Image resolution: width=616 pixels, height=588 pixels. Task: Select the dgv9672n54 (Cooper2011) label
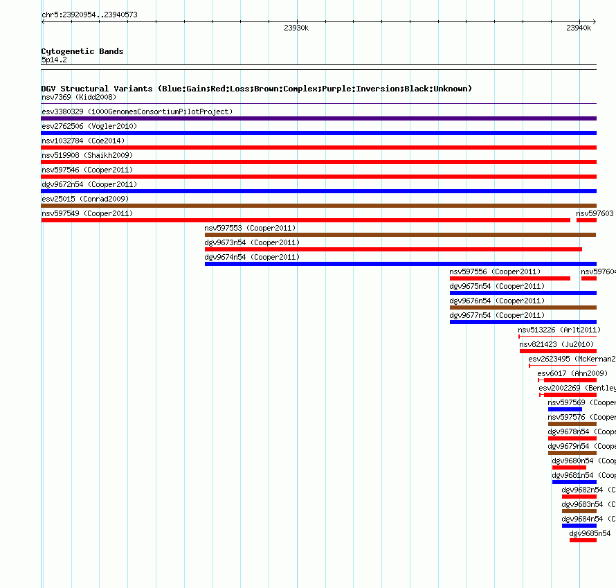pos(89,184)
